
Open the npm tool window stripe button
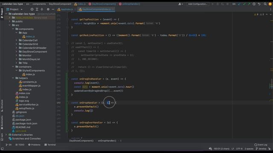click(2, 137)
